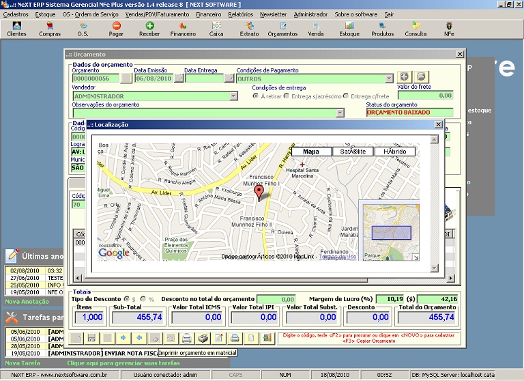Expand the Condições de Pagamento dropdown
The width and height of the screenshot is (524, 381).
pos(389,79)
